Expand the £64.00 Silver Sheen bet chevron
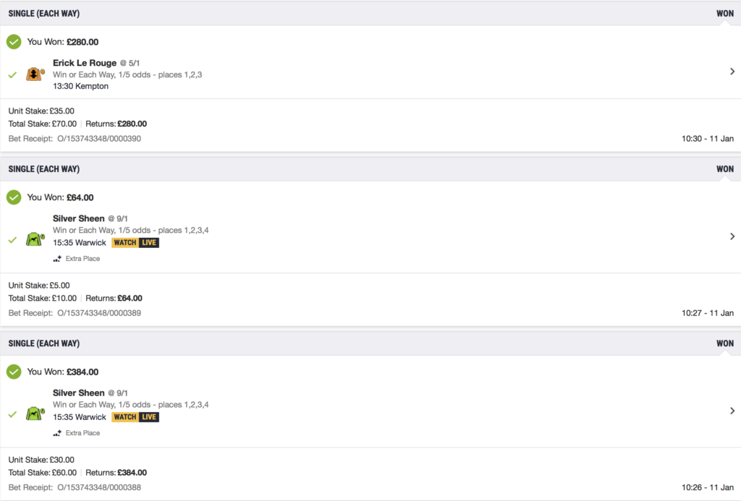This screenshot has height=501, width=741. tap(732, 236)
